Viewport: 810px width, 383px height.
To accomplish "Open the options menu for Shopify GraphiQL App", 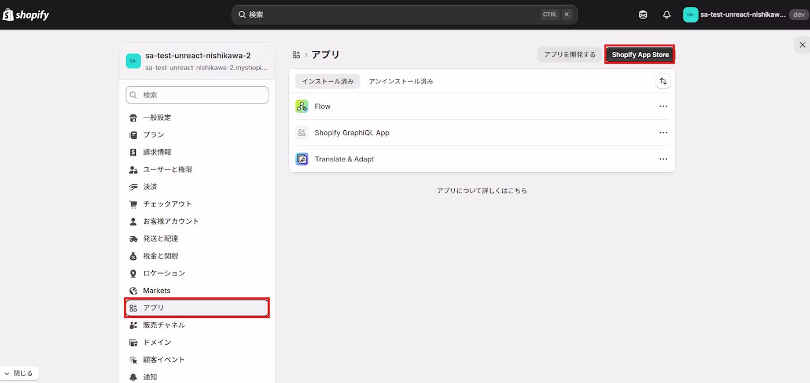I will tap(663, 132).
